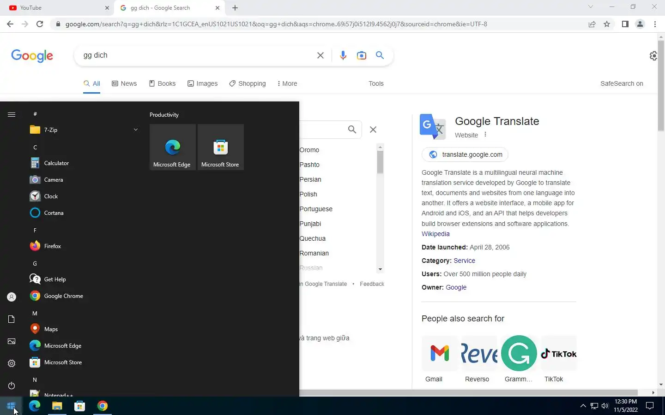Switch to the Shopping results tab
Screen dimensions: 665x415
(x=248, y=83)
